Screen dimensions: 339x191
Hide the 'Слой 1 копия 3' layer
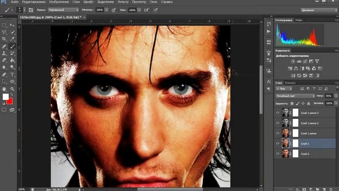point(278,113)
